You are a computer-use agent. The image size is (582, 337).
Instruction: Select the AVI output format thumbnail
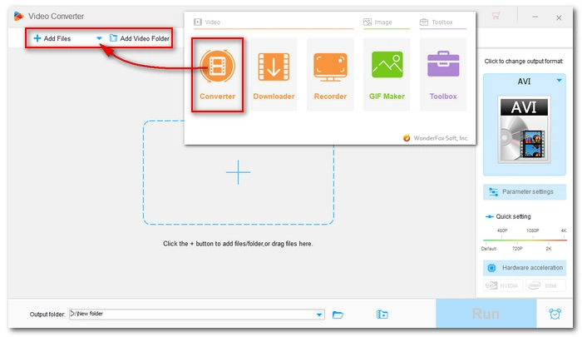click(x=524, y=130)
